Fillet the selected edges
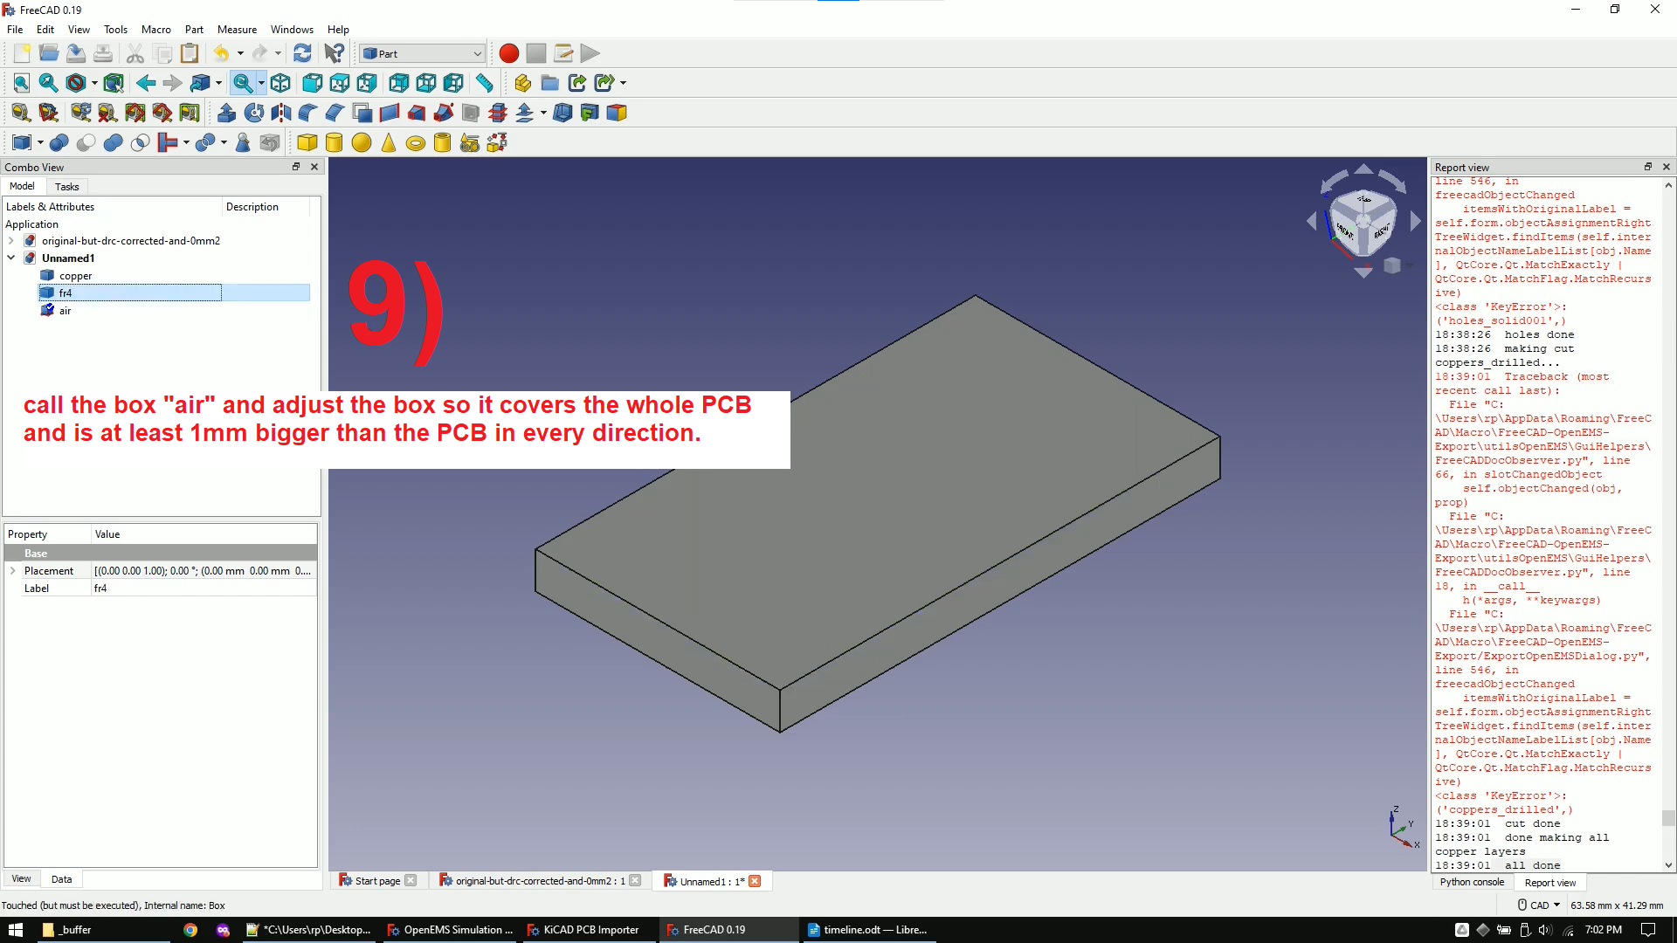This screenshot has width=1677, height=943. coord(308,113)
